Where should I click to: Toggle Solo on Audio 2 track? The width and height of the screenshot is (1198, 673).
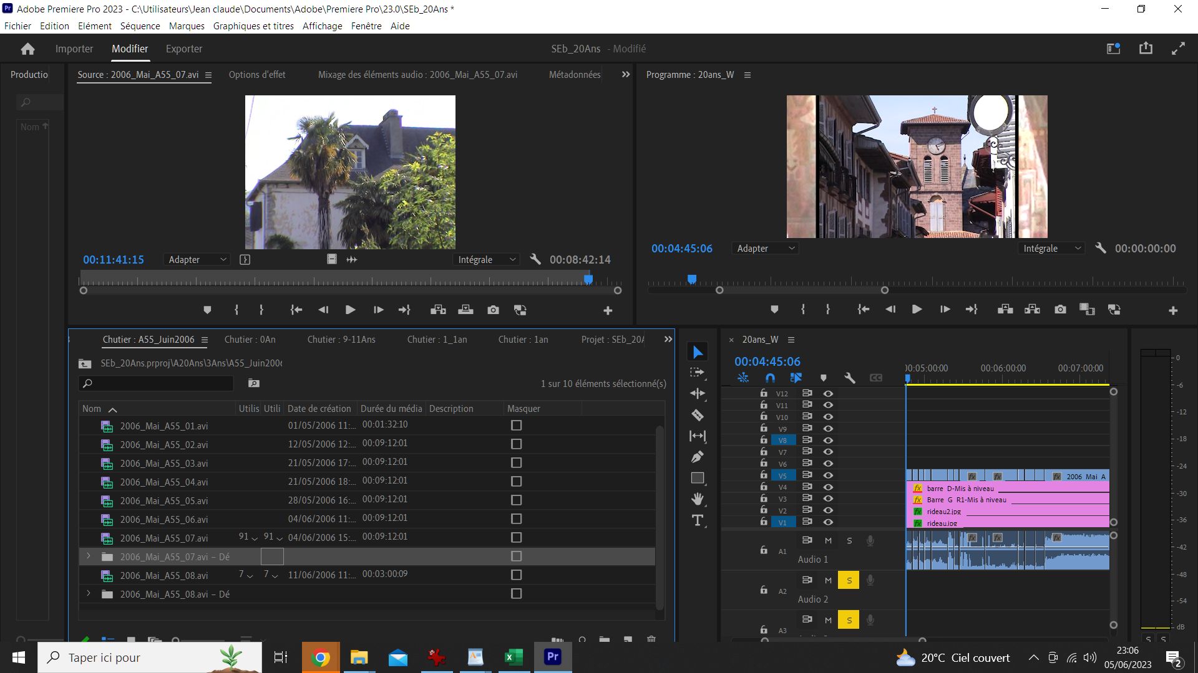849,580
